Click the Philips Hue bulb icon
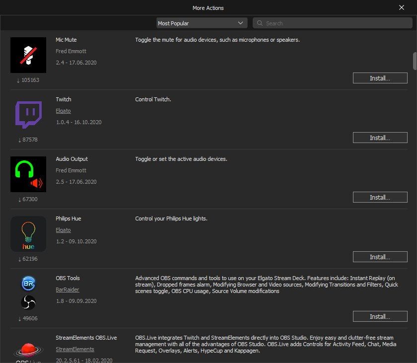This screenshot has height=363, width=417. click(x=28, y=234)
